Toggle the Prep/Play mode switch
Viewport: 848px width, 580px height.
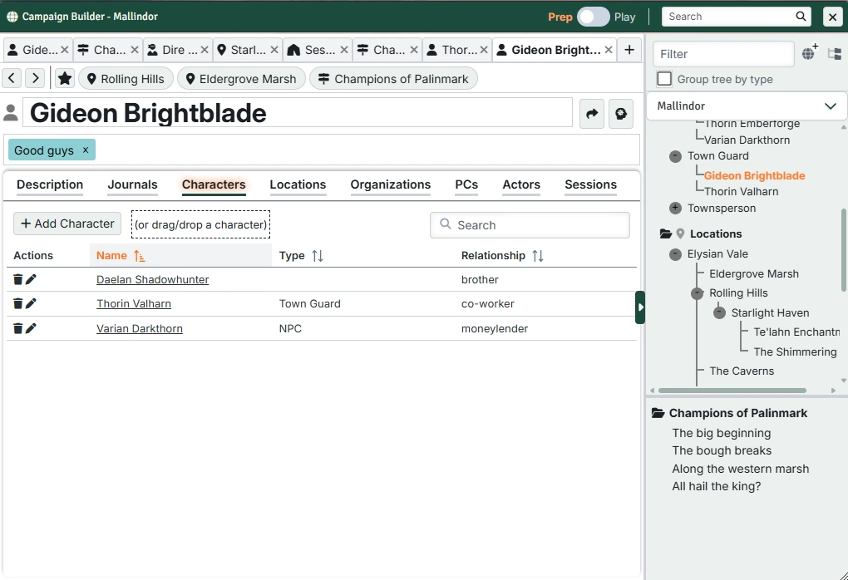(x=594, y=17)
